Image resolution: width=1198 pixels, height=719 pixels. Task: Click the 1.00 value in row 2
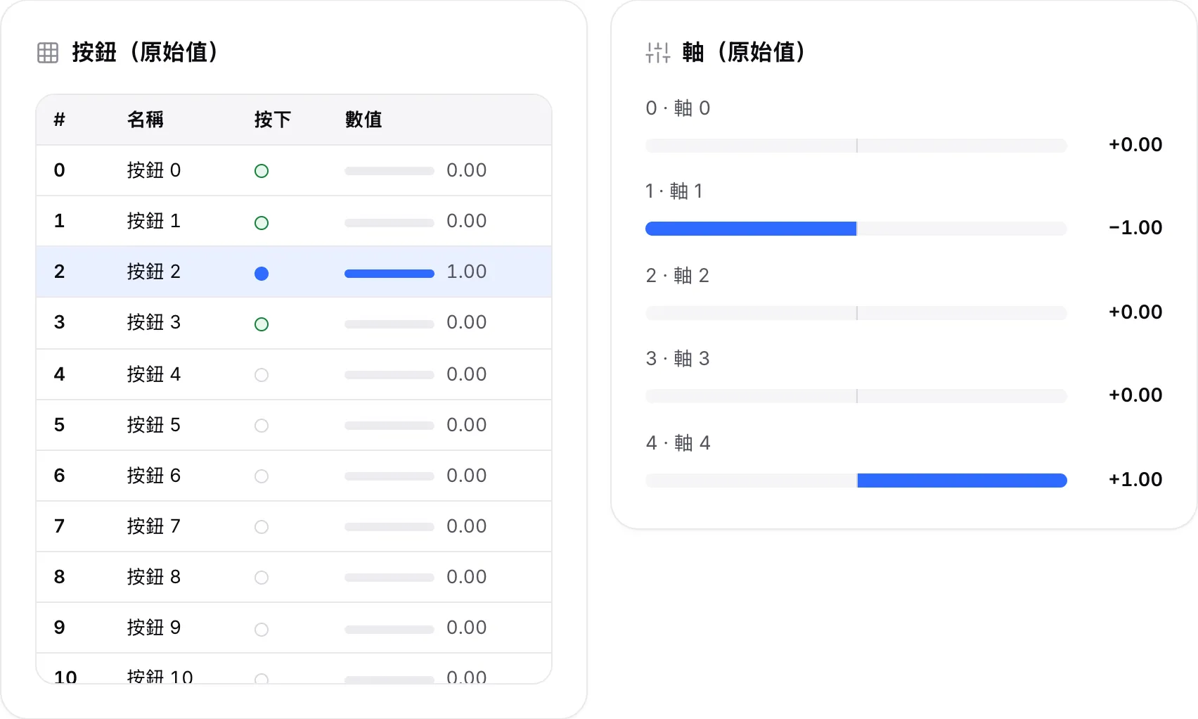click(467, 272)
